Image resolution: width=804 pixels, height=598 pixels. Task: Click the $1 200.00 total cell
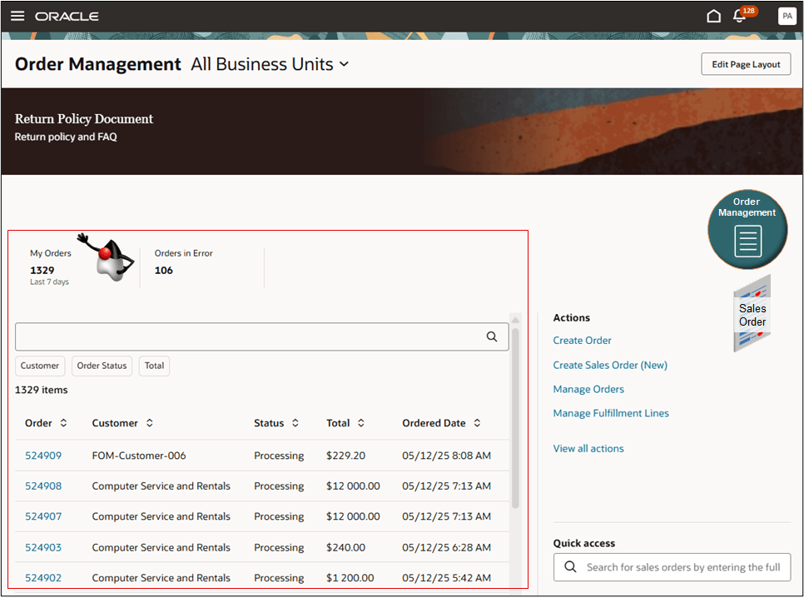coord(350,577)
